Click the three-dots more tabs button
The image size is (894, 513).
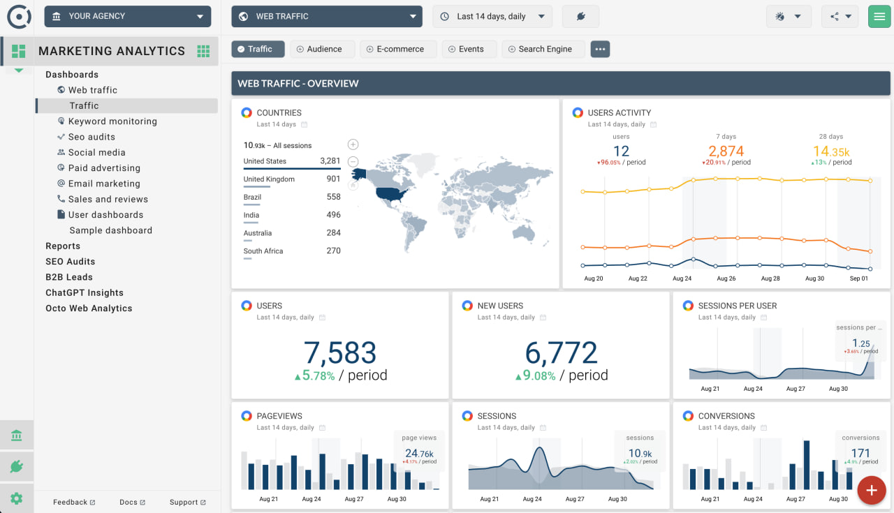click(x=600, y=49)
